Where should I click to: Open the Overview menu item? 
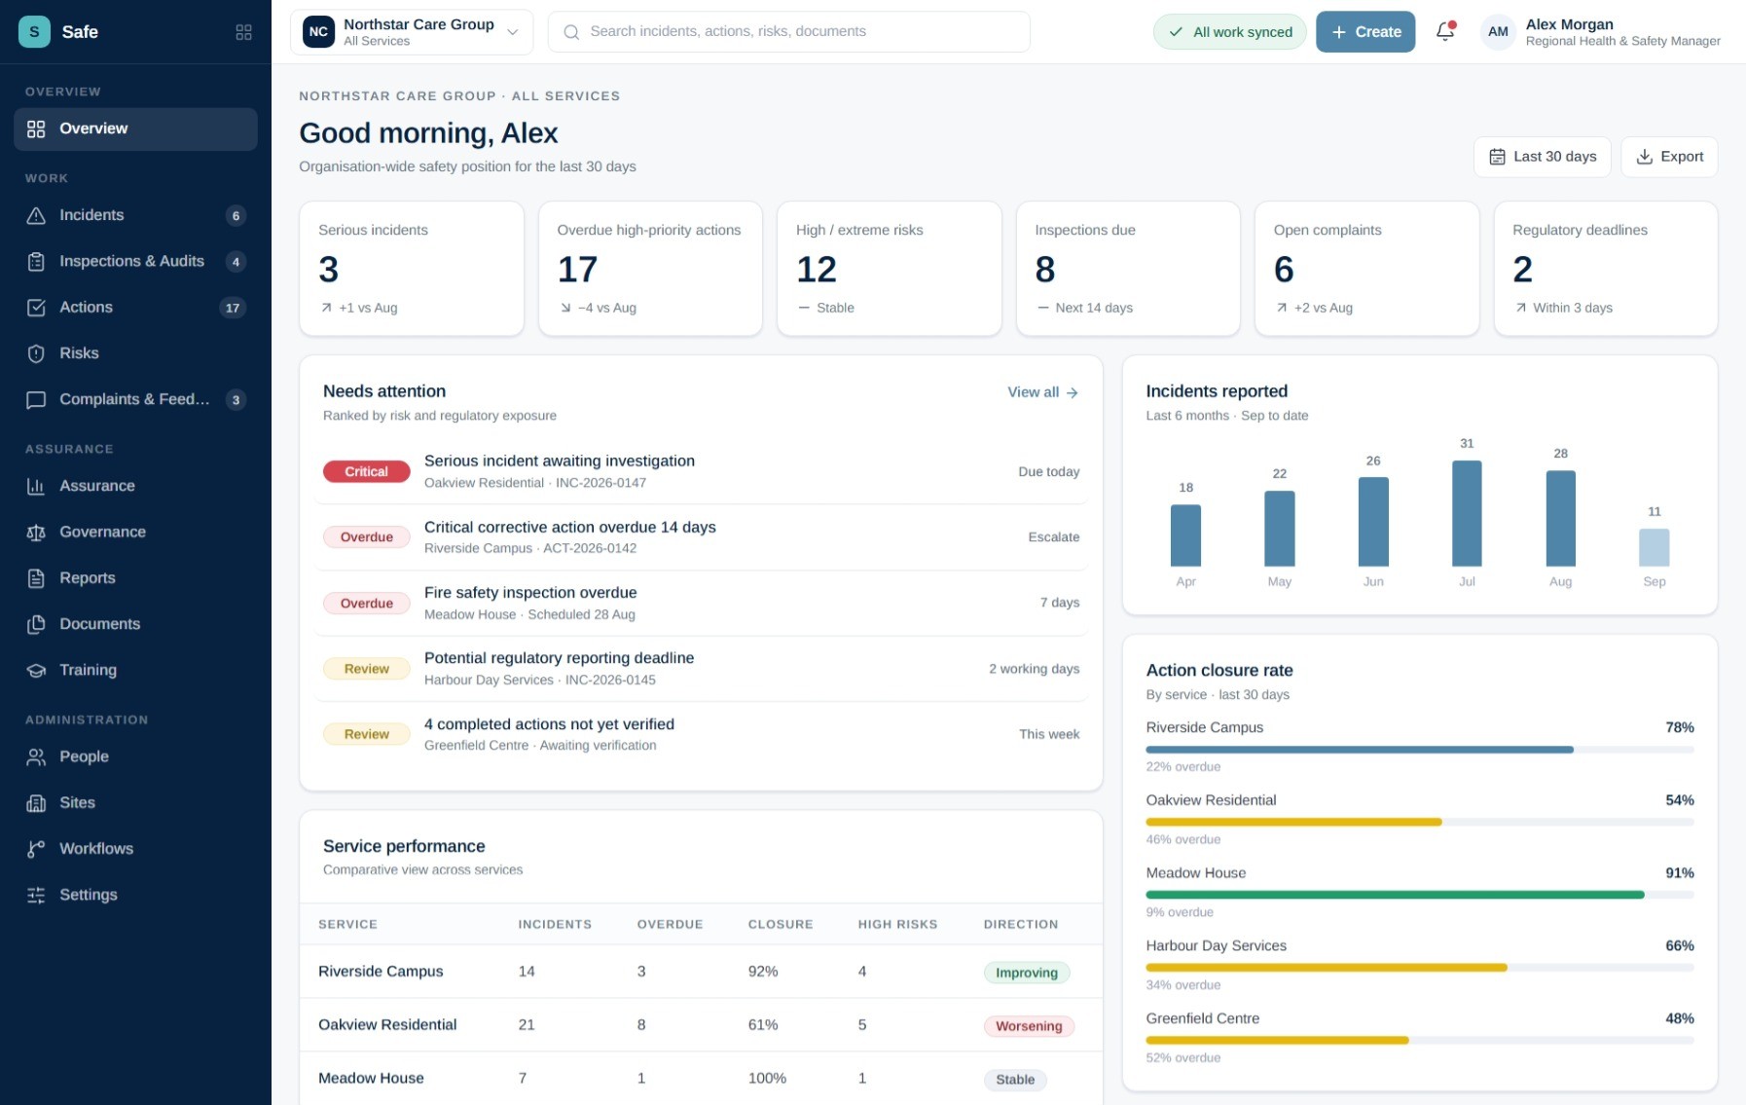point(135,129)
